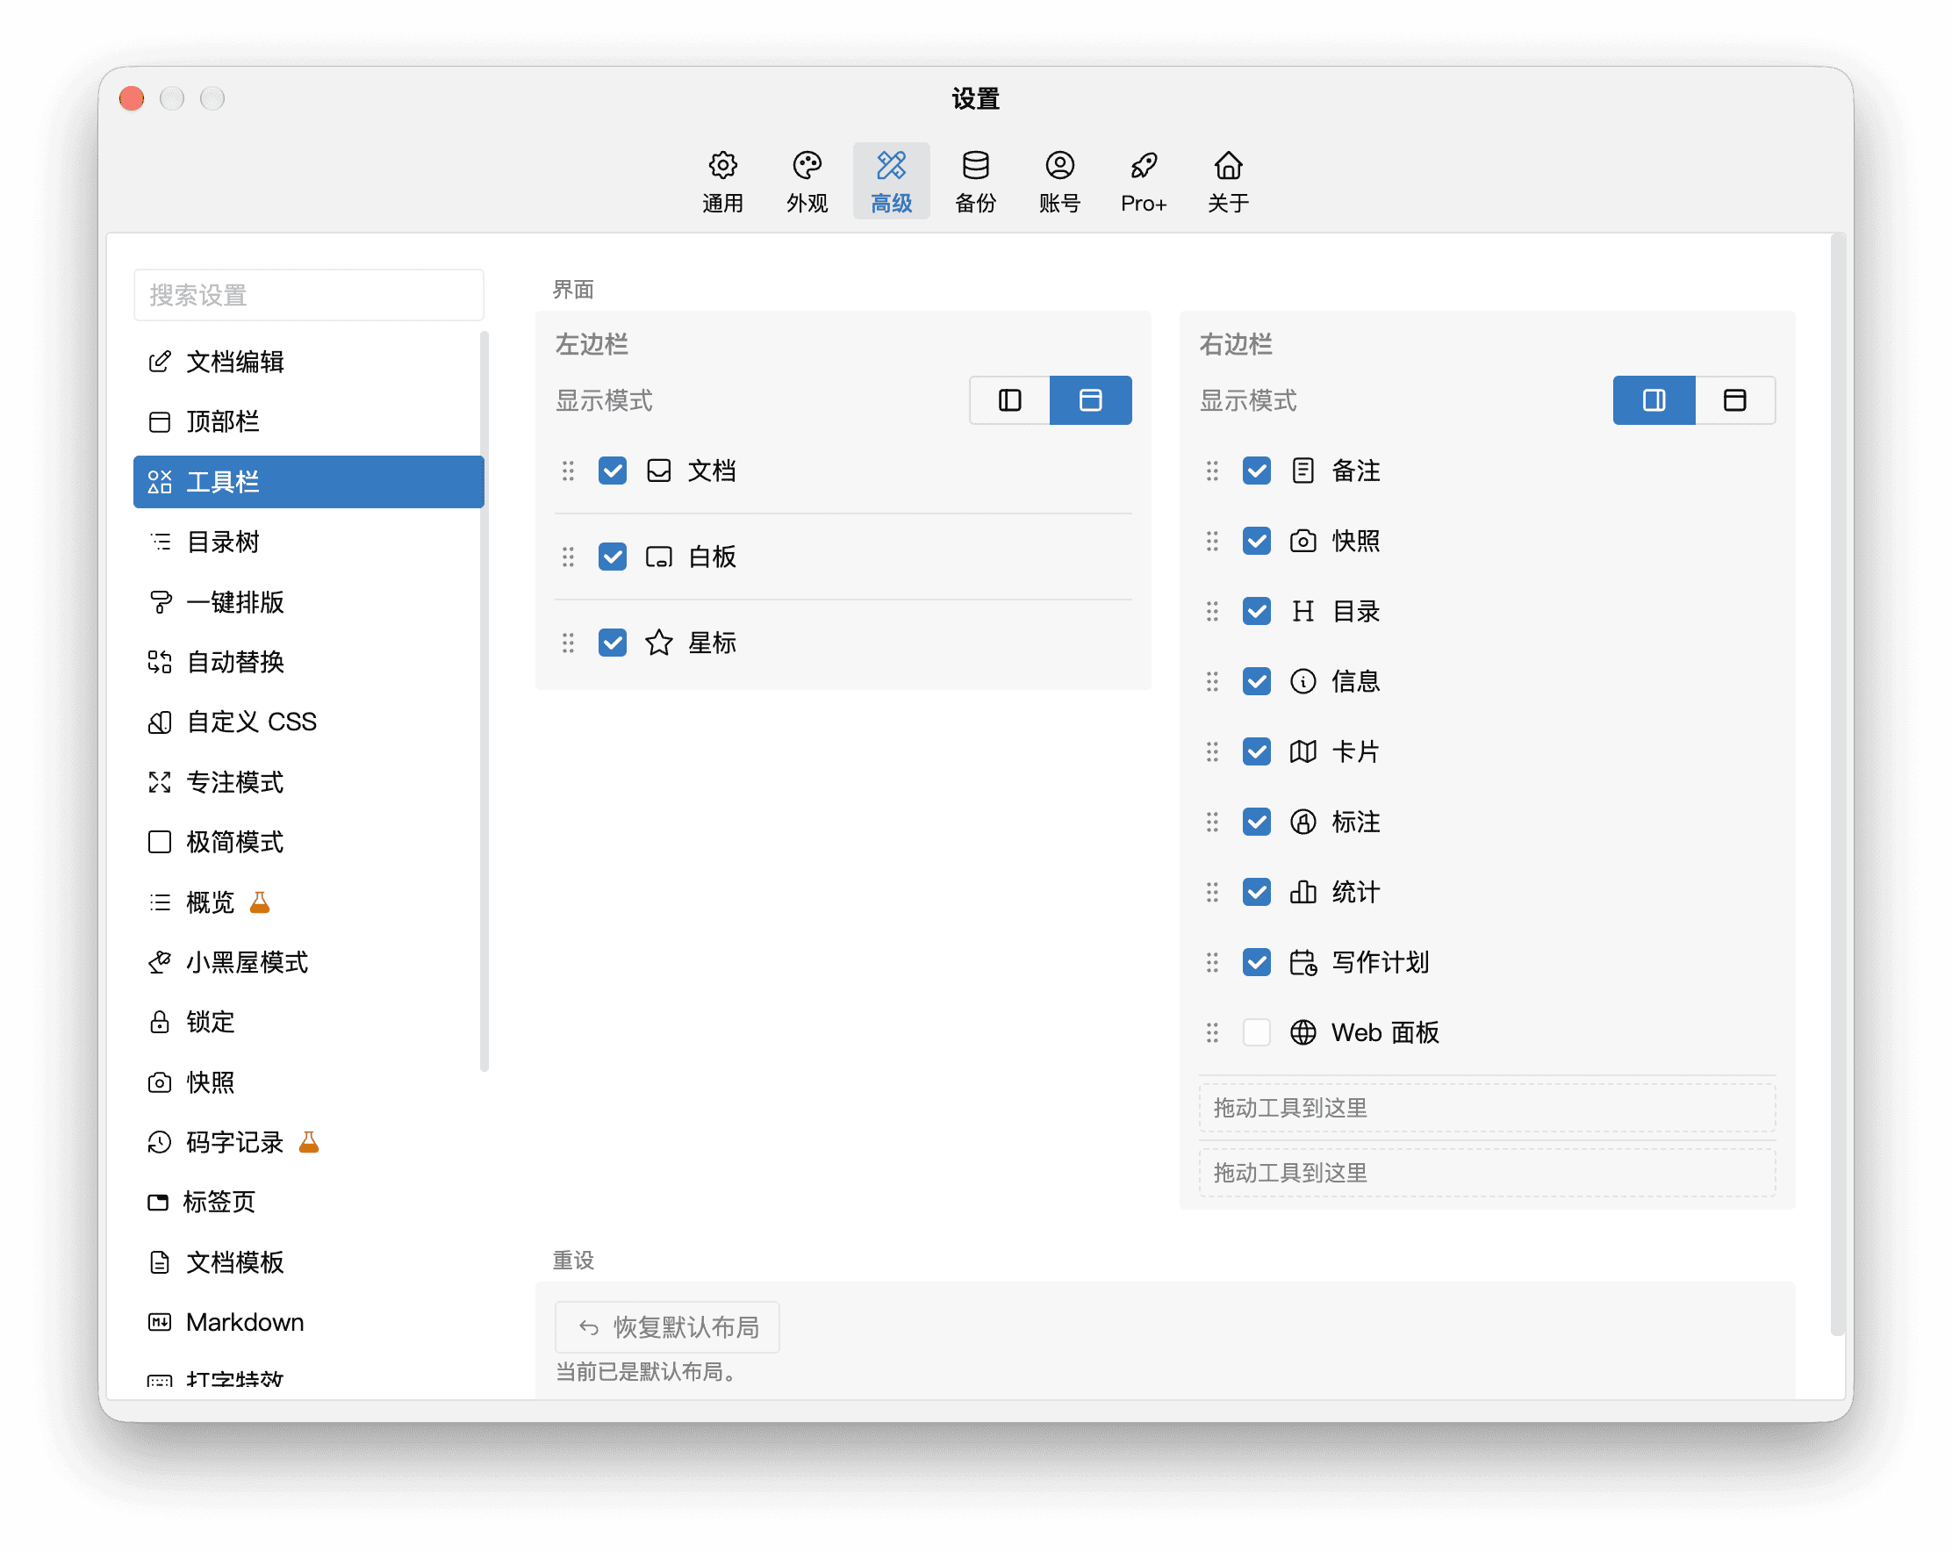This screenshot has height=1552, width=1952.
Task: Open 目录树 settings
Action: 309,542
